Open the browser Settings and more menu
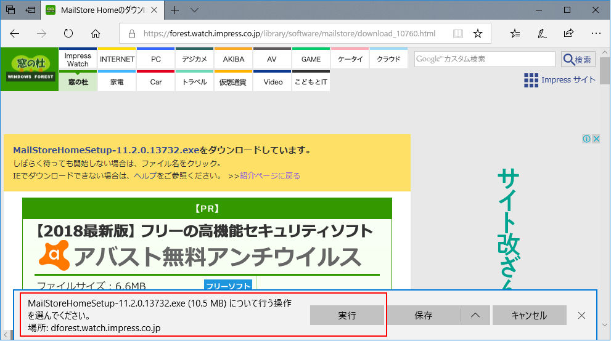611x341 pixels. (596, 33)
